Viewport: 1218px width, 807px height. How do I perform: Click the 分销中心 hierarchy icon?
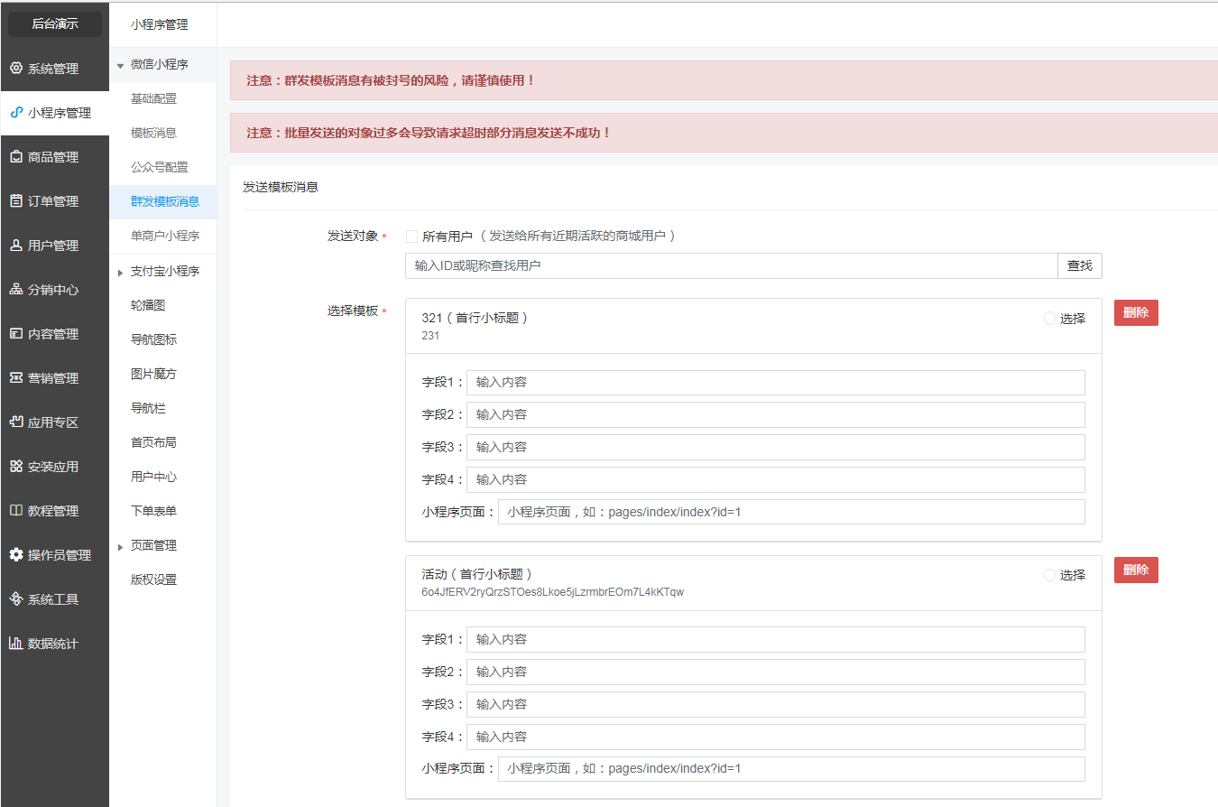[x=16, y=290]
